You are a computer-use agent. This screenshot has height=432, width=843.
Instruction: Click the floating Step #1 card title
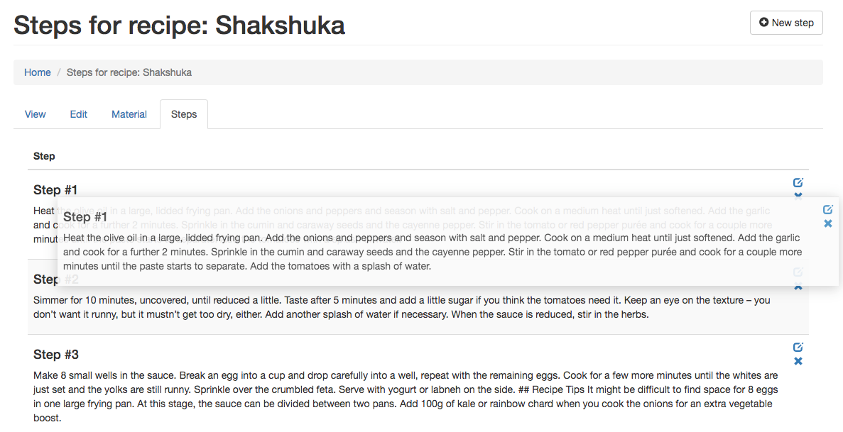[x=85, y=217]
